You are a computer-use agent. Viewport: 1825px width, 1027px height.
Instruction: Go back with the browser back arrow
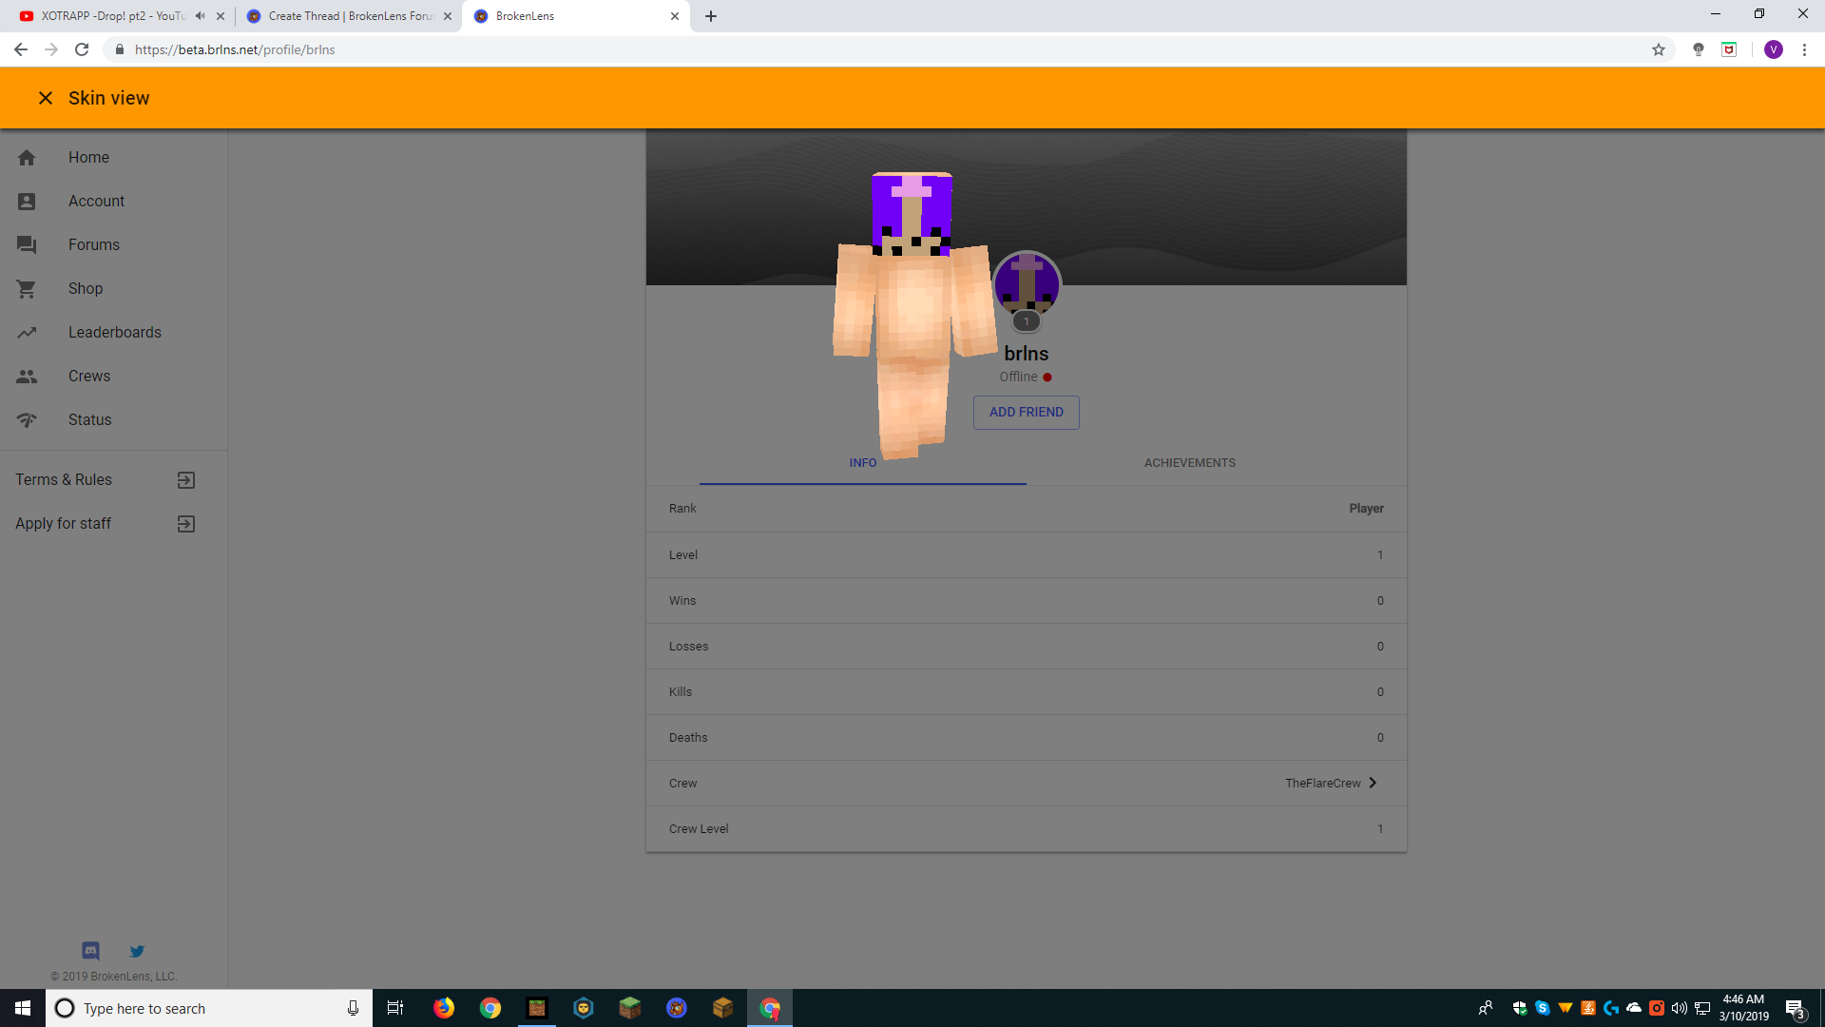tap(21, 49)
